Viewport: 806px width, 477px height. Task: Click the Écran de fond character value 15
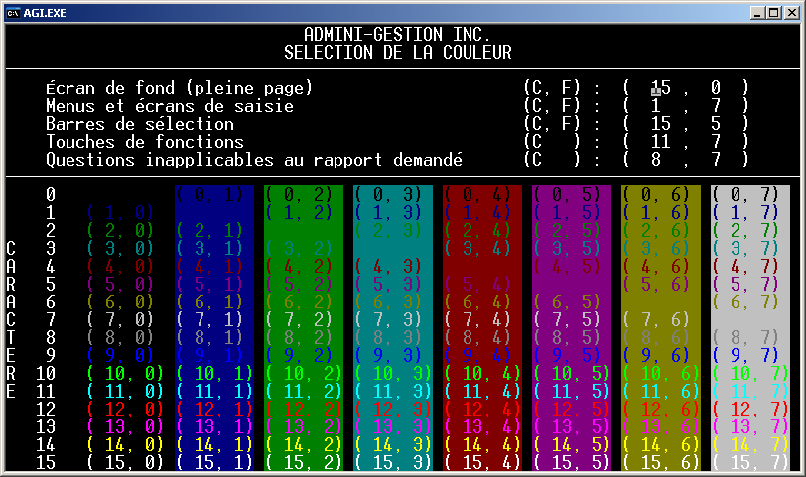click(x=661, y=88)
